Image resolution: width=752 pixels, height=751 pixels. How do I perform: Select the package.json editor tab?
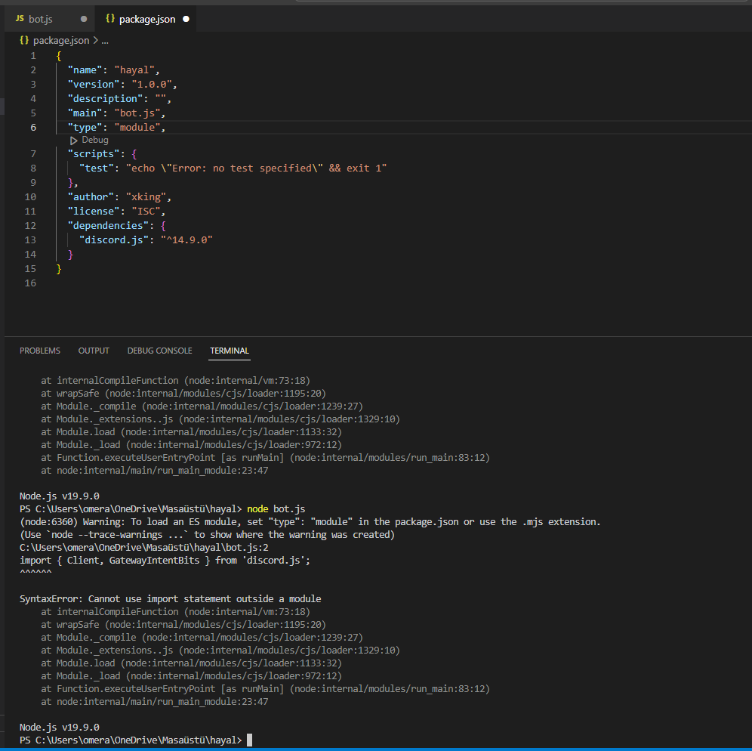click(x=146, y=18)
